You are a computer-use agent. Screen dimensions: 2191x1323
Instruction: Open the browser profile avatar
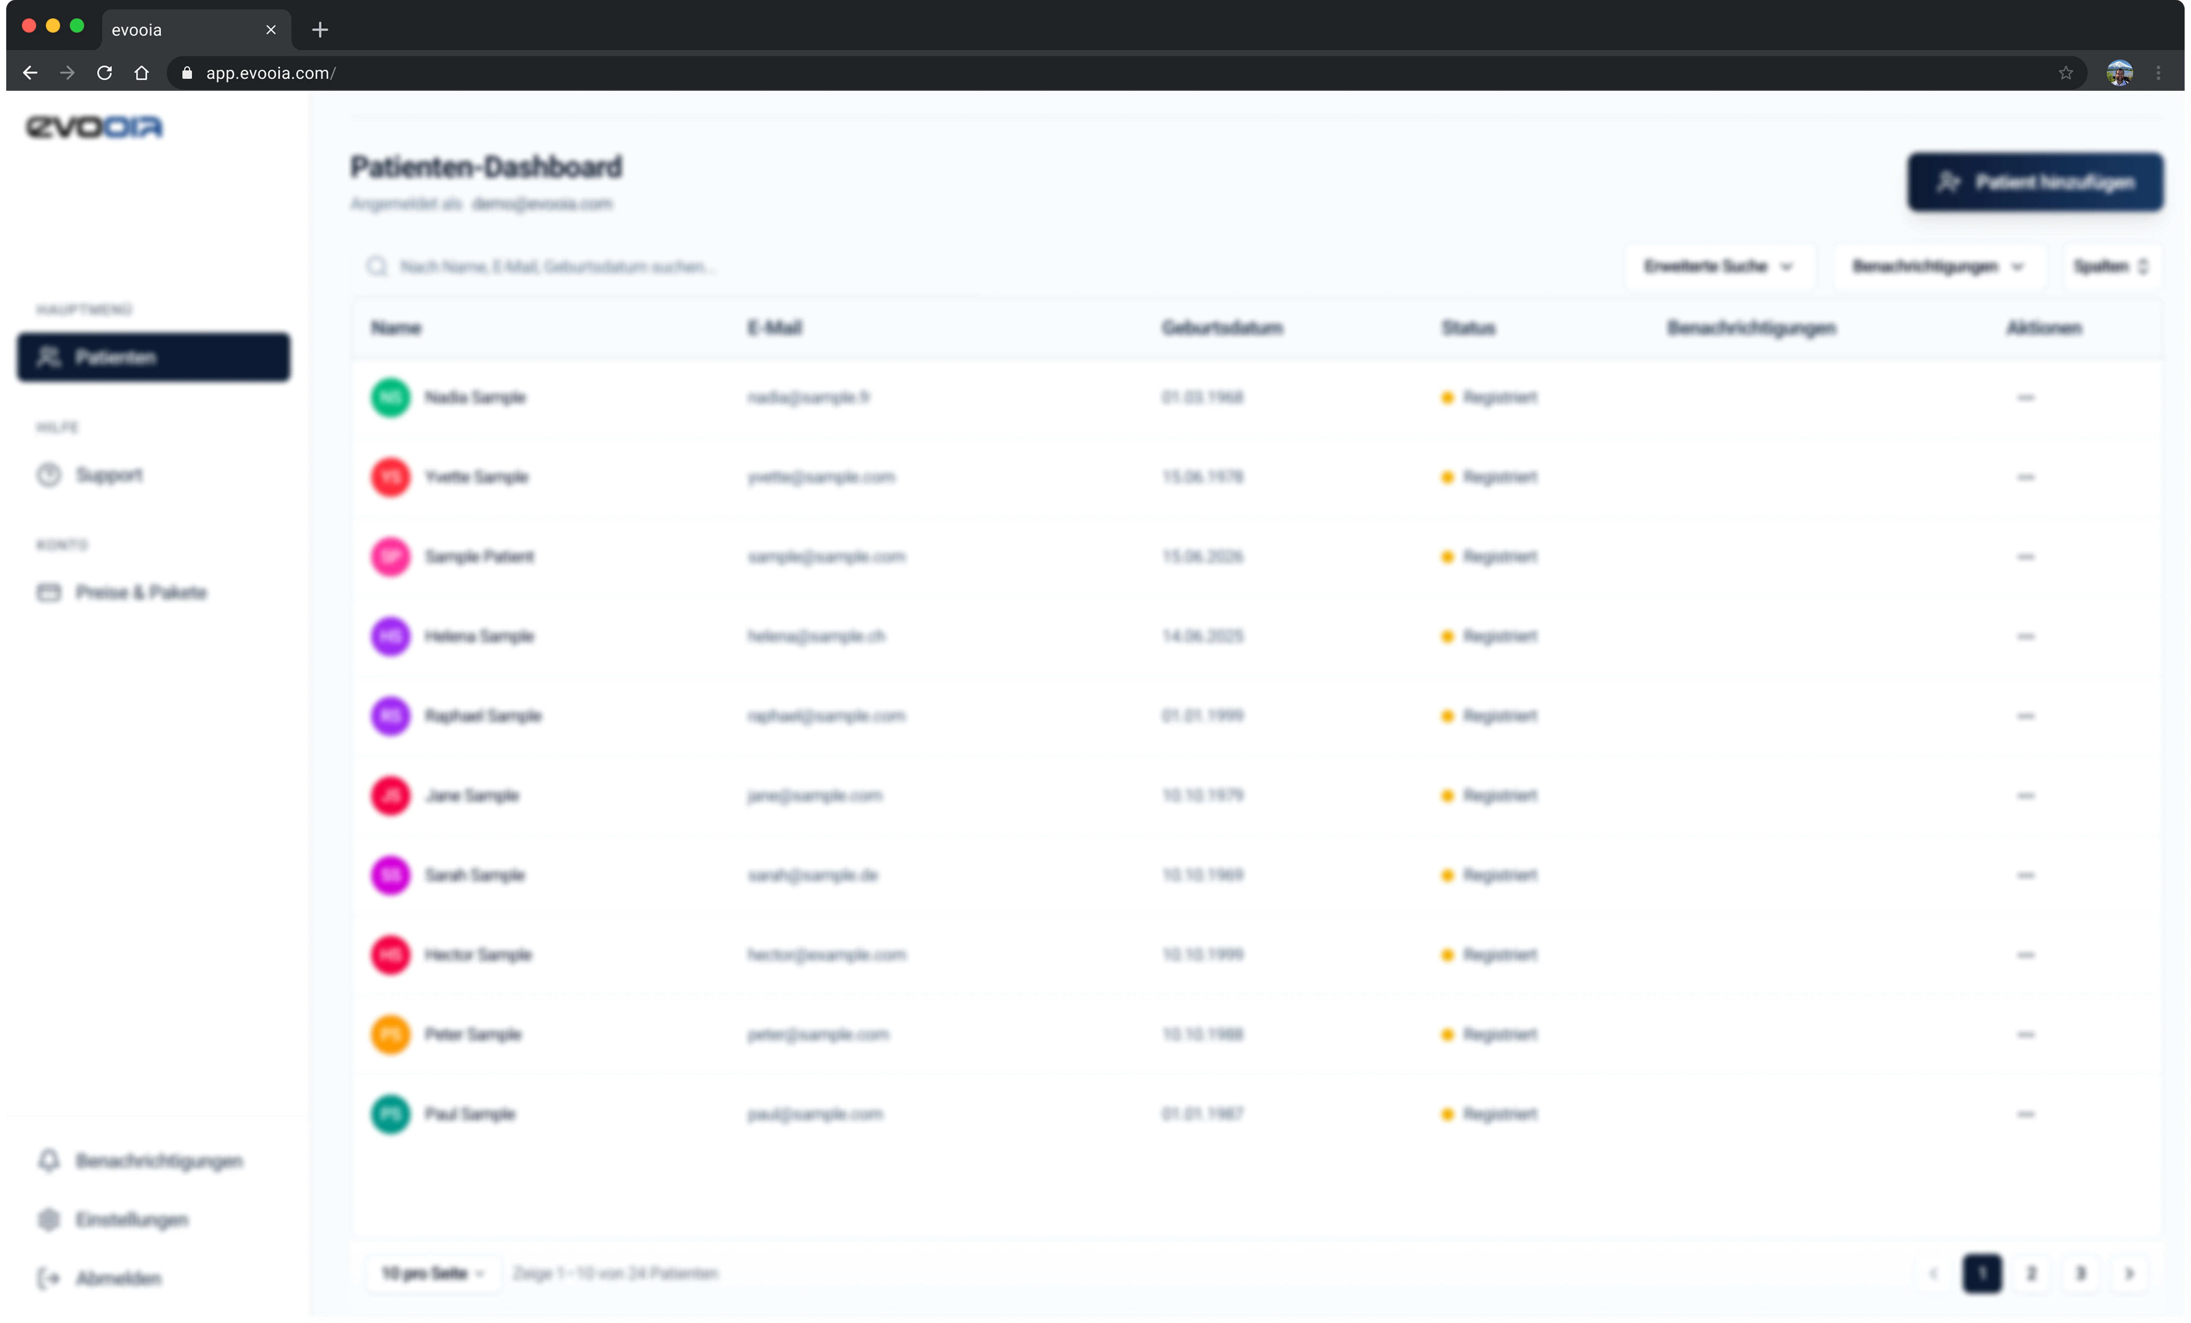2120,73
